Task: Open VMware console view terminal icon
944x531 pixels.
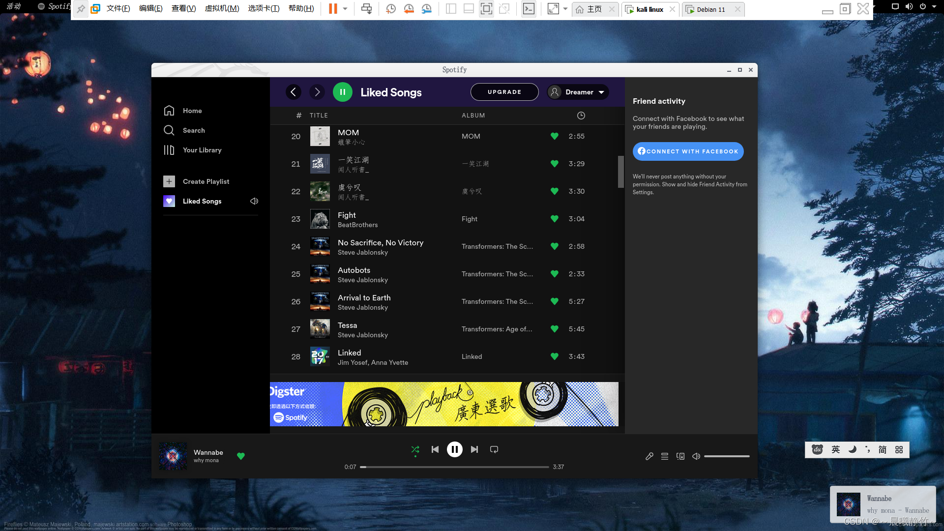Action: click(529, 9)
